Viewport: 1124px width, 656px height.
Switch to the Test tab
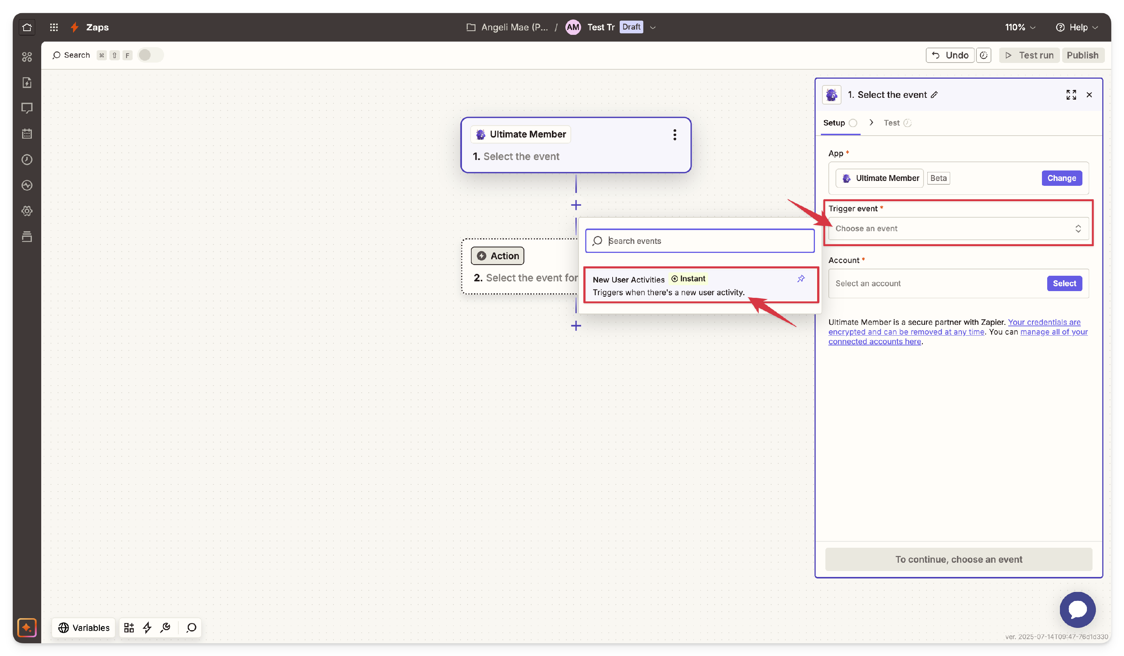897,123
